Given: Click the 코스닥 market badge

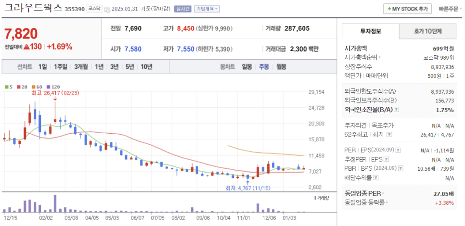Looking at the screenshot, I should pos(94,9).
